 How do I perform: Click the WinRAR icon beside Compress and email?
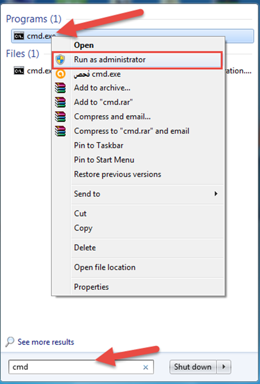click(61, 116)
